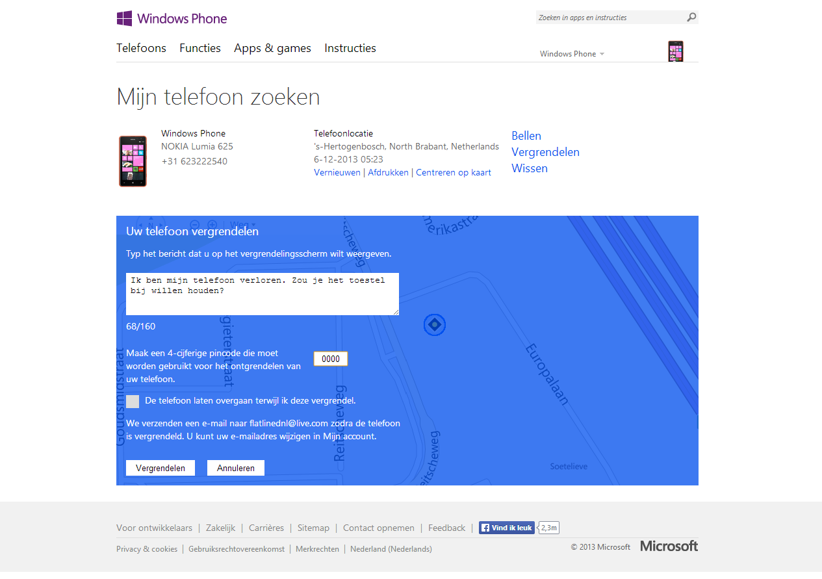Image resolution: width=822 pixels, height=579 pixels.
Task: Click the Vergrendelen button in the dialog
Action: [161, 468]
